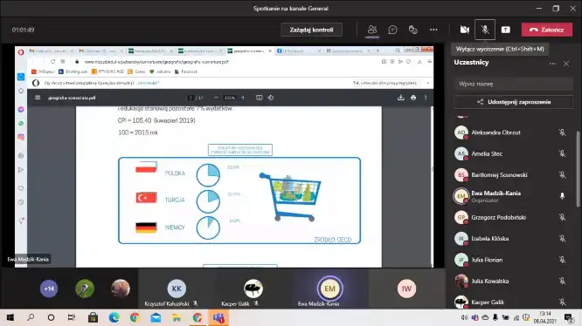The height and width of the screenshot is (326, 582).
Task: Reload the page in shared browser
Action: click(x=52, y=61)
